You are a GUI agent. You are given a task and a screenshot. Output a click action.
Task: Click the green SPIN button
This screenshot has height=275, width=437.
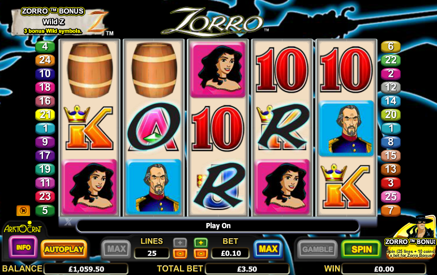click(361, 249)
